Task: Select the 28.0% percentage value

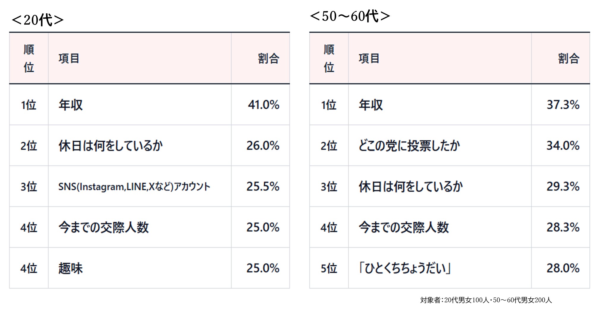Action: pyautogui.click(x=563, y=268)
